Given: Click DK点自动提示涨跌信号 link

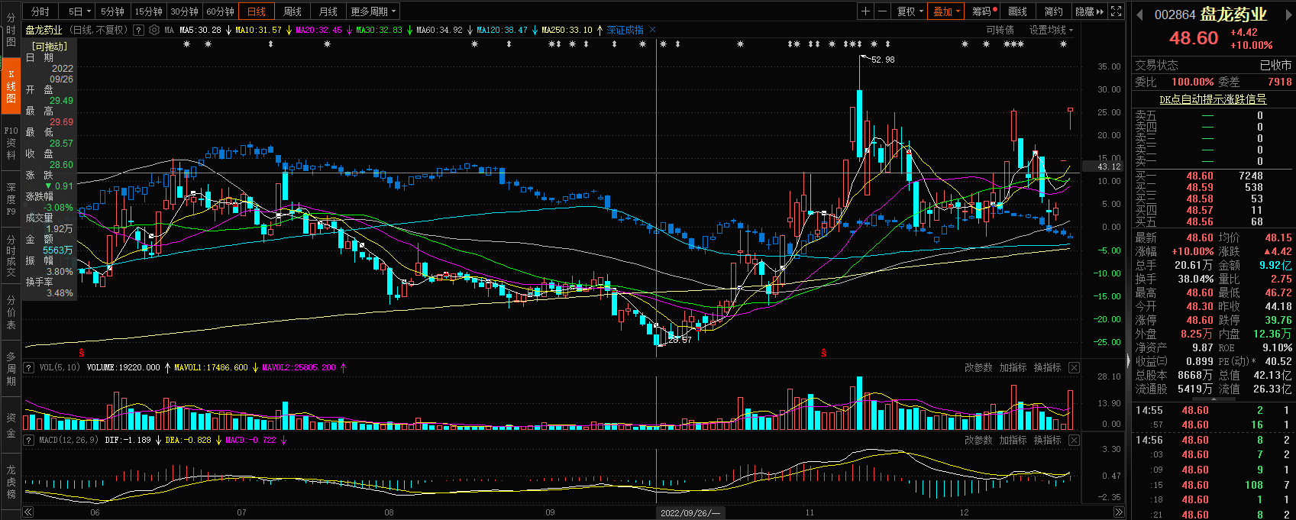Looking at the screenshot, I should pyautogui.click(x=1213, y=100).
